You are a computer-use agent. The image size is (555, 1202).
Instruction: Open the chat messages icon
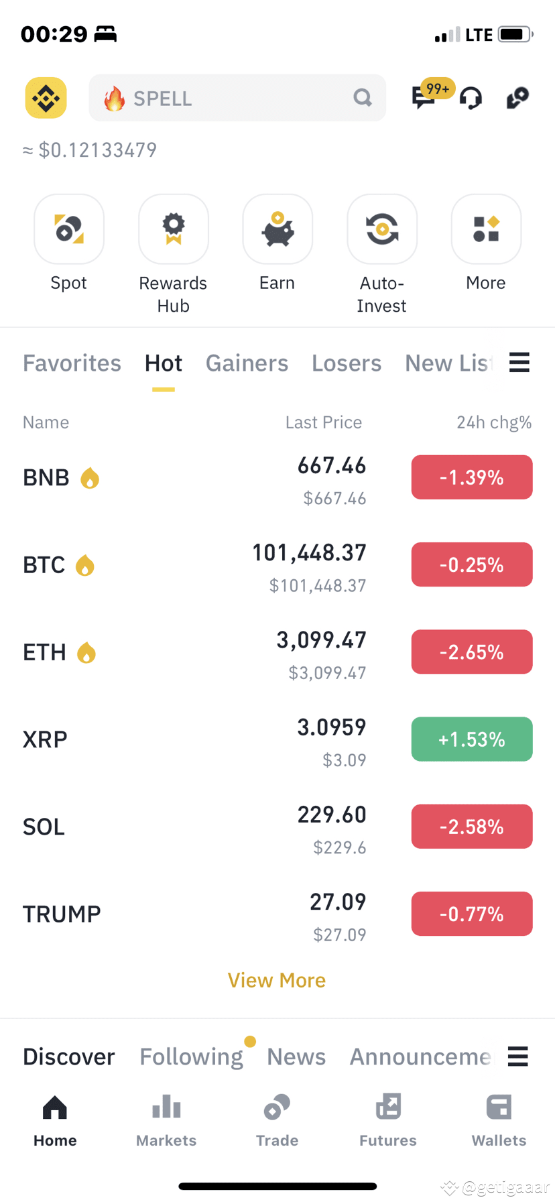(x=424, y=98)
